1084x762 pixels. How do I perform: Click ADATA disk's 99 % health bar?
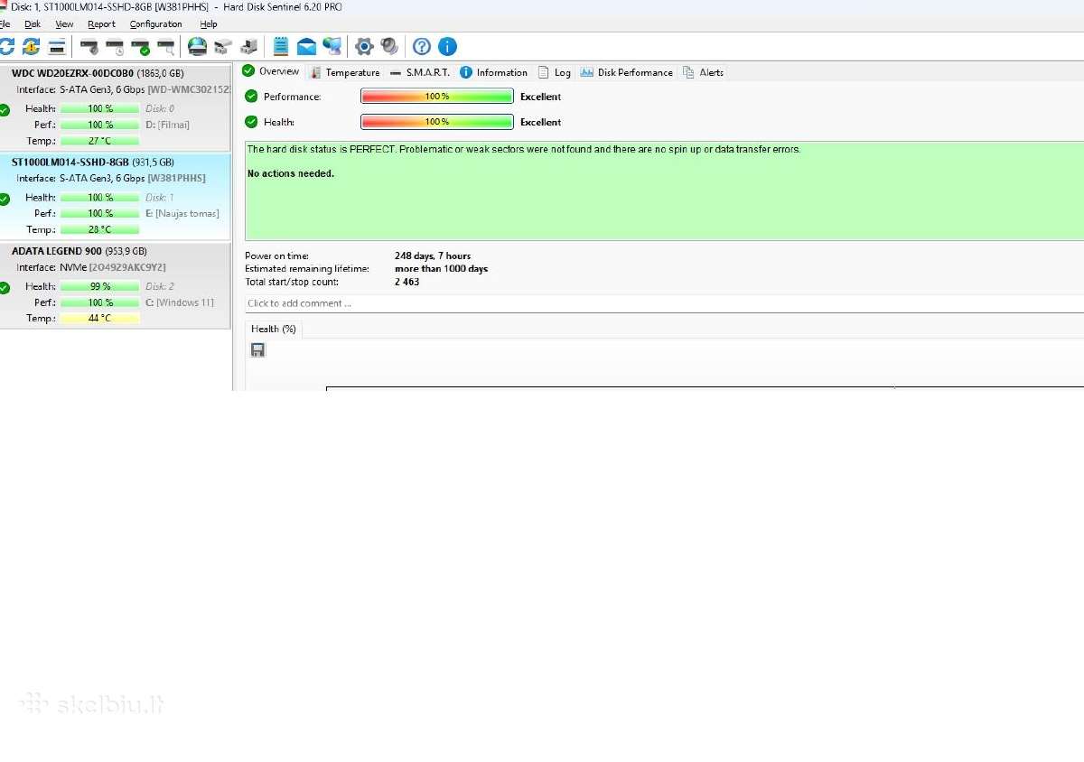(x=100, y=286)
